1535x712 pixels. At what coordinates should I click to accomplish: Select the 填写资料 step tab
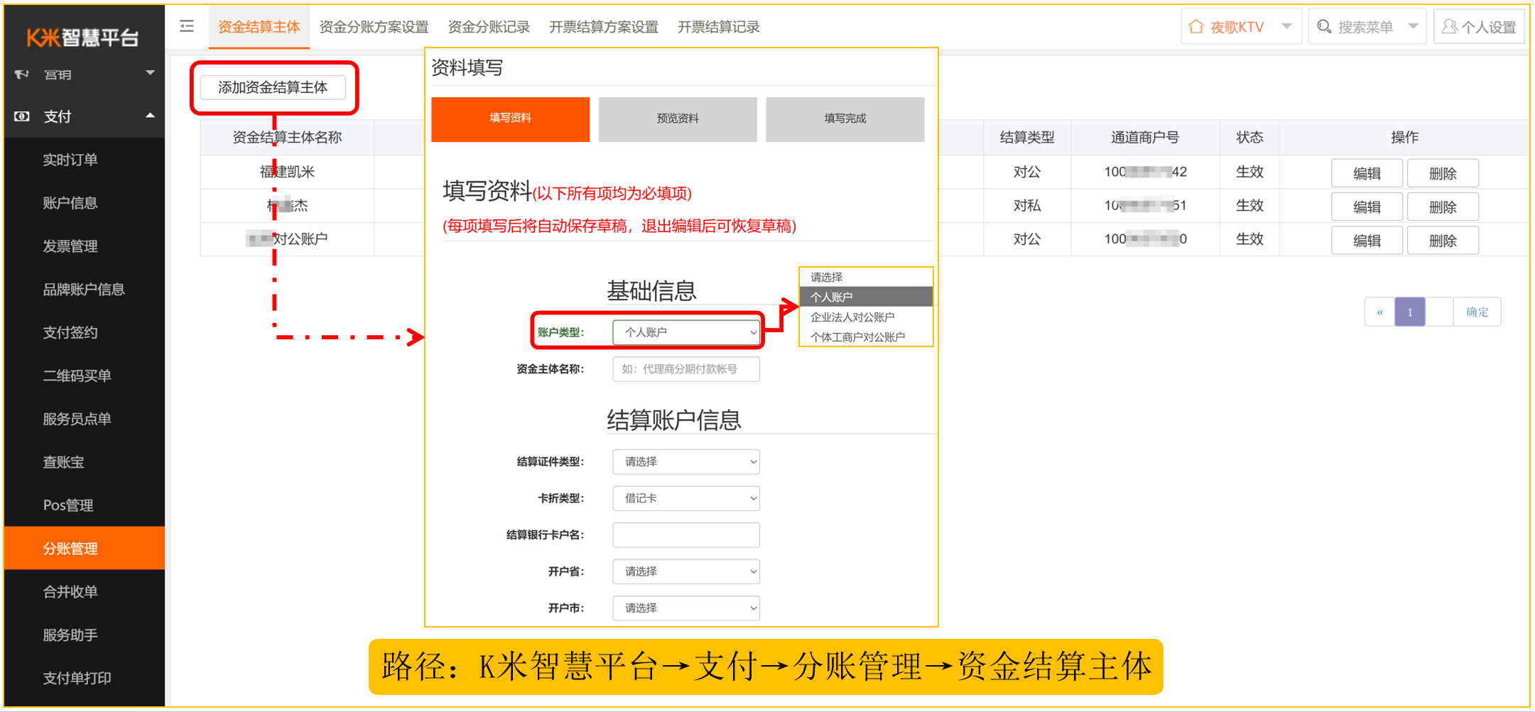[511, 119]
